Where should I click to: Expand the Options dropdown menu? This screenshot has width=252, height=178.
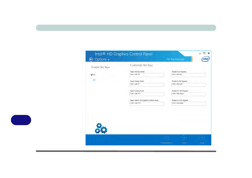(102, 59)
